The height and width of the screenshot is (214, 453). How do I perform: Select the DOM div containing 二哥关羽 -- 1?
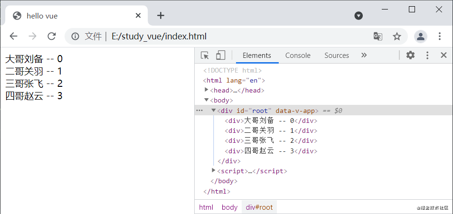point(271,131)
